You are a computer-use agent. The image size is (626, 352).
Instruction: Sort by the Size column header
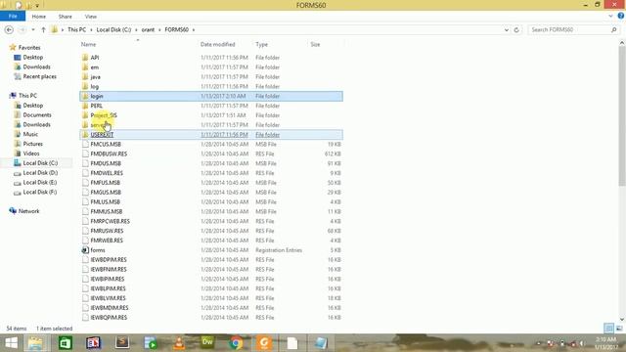315,44
